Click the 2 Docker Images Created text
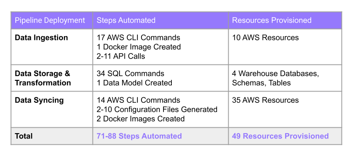 click(x=140, y=119)
